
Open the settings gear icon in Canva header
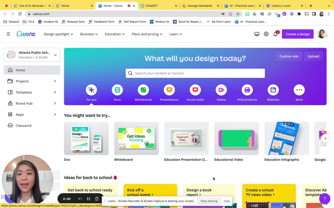[x=266, y=34]
